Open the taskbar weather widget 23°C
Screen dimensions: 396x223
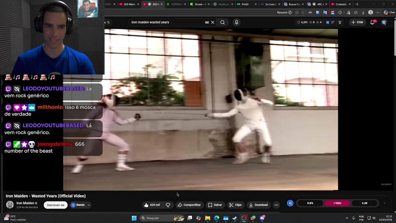pyautogui.click(x=15, y=218)
